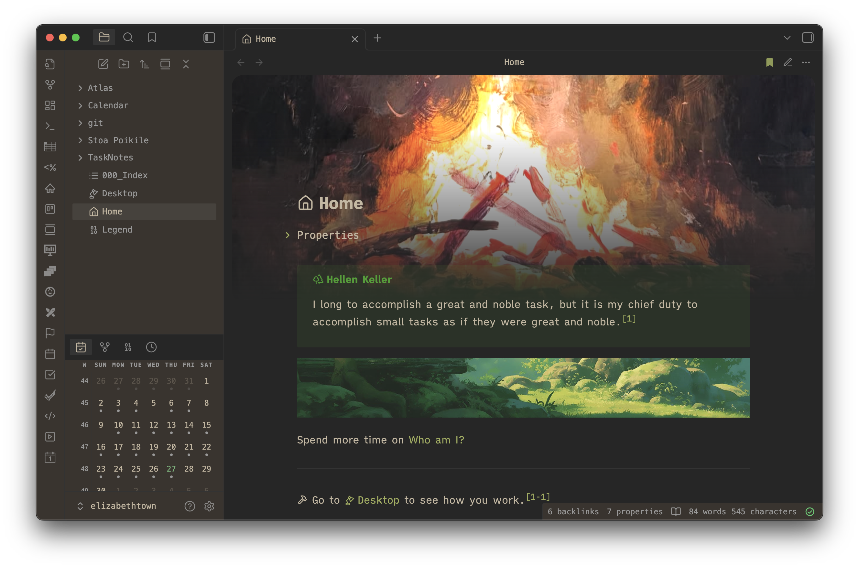Open the more options menu icon

tap(806, 62)
